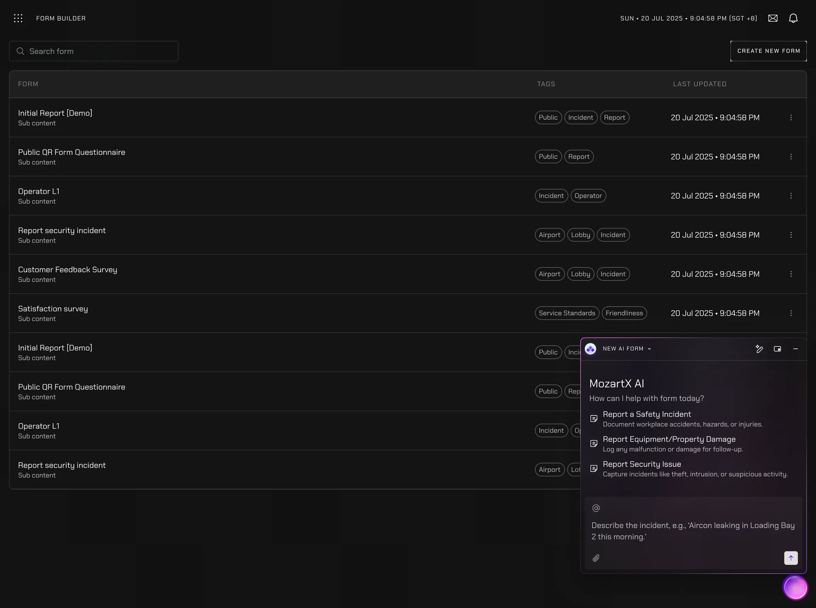Open the mail envelope icon

pos(772,18)
